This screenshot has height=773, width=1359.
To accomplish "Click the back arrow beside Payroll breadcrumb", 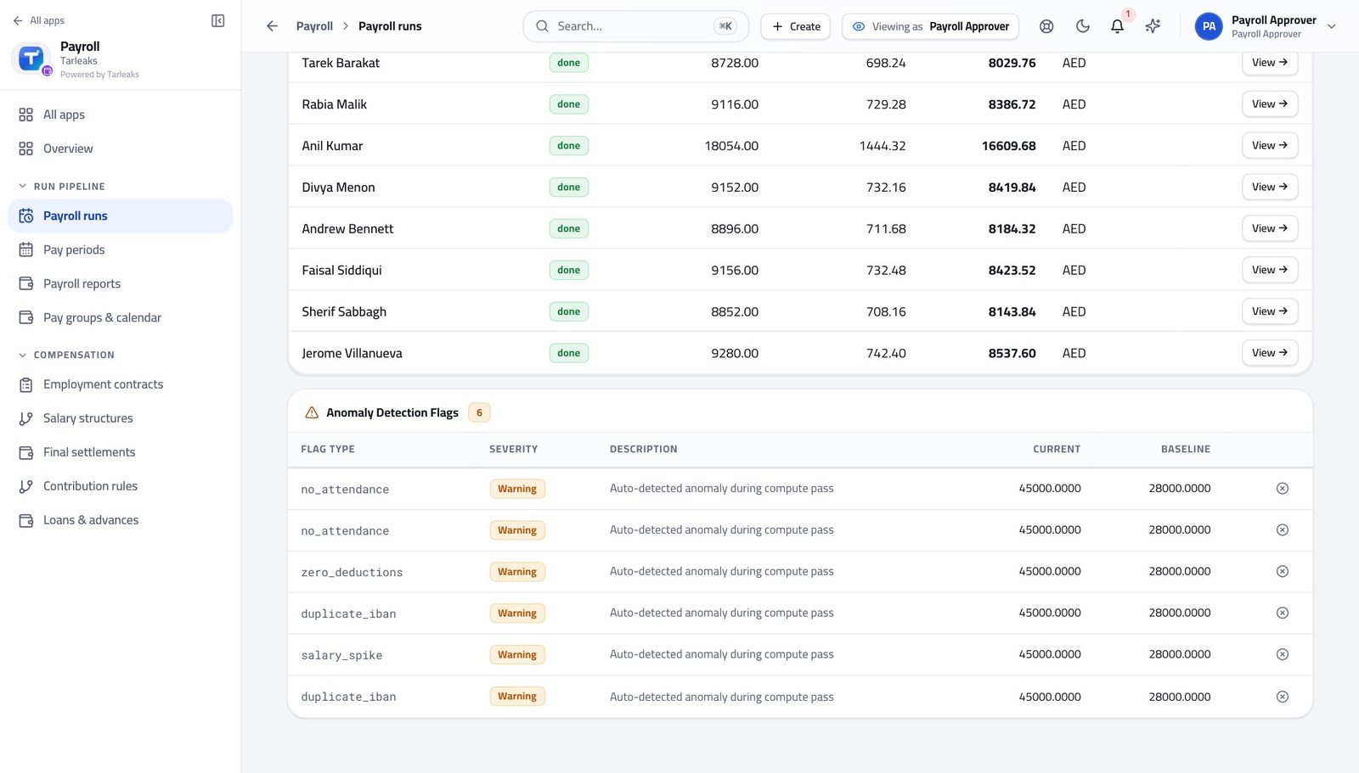I will pyautogui.click(x=272, y=26).
